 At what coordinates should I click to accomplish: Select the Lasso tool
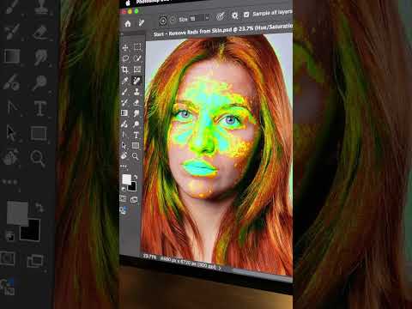click(125, 58)
